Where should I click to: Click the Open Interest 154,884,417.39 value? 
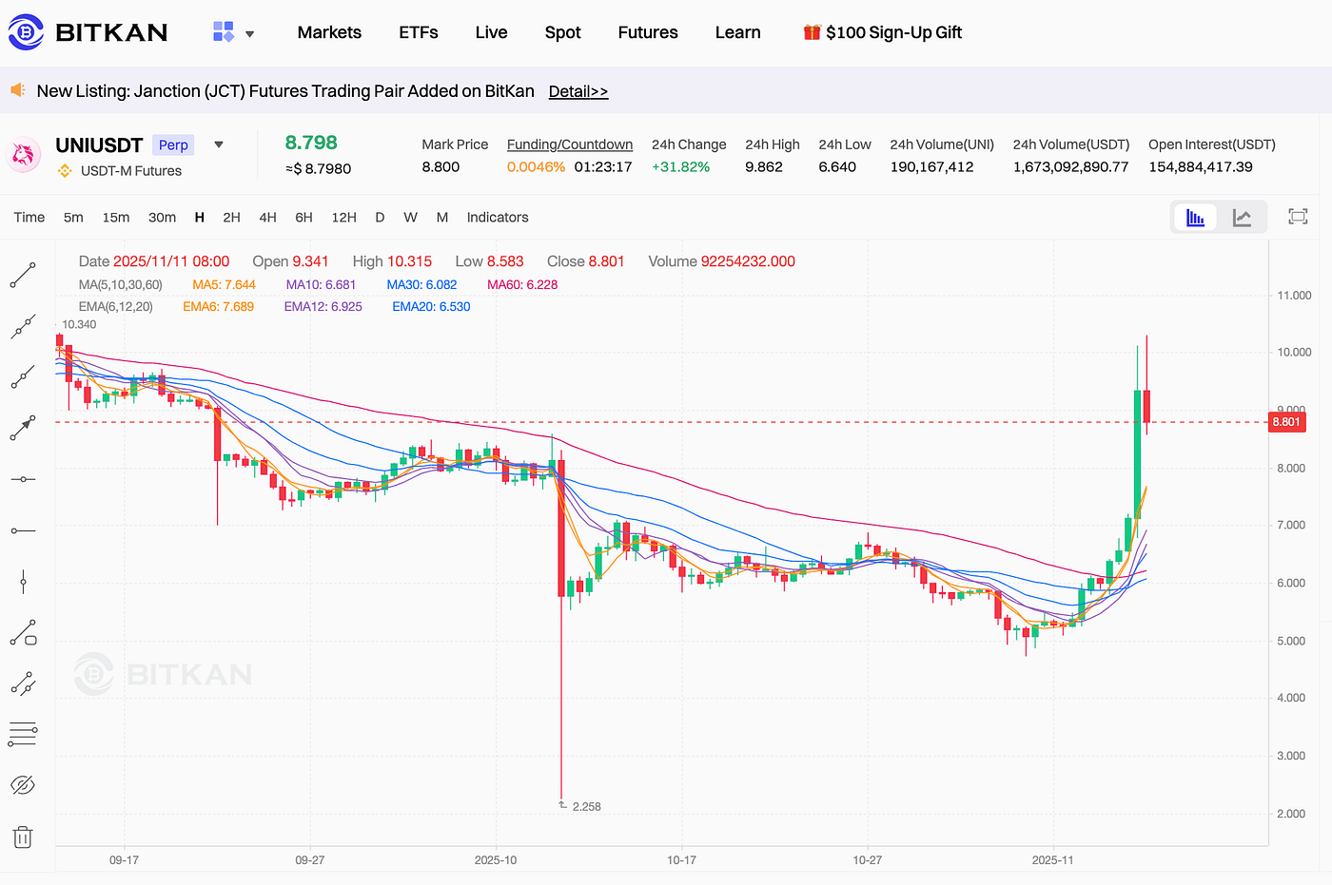tap(1201, 167)
